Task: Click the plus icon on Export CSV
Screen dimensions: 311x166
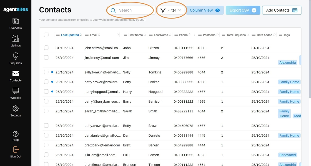Action: 254,10
